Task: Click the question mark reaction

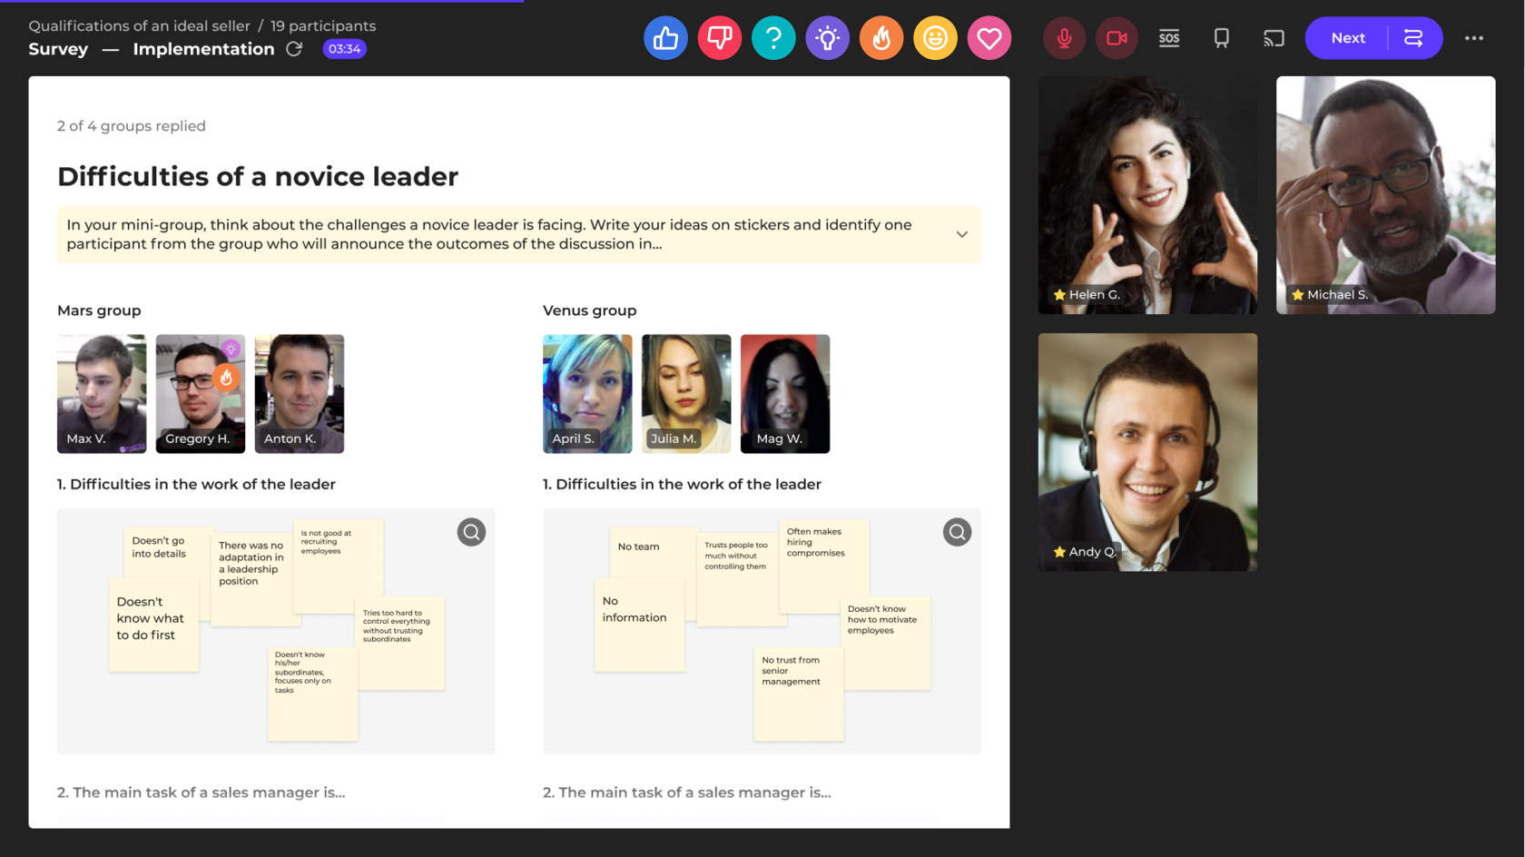Action: pos(773,38)
